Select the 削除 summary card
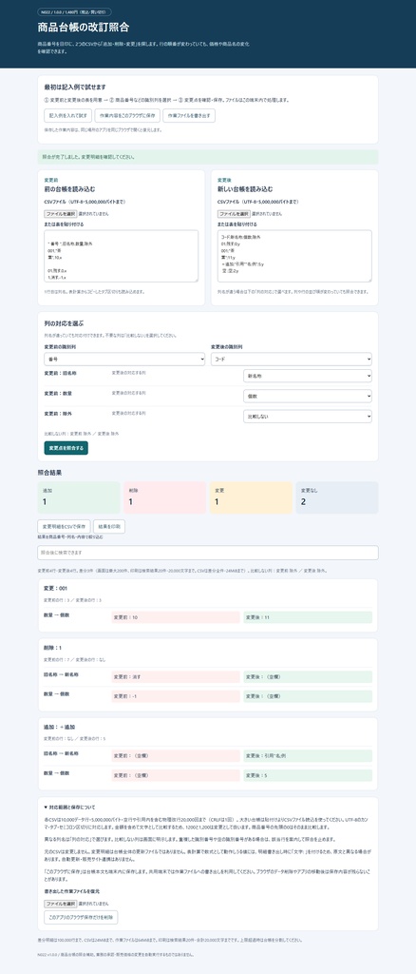The image size is (416, 974). click(165, 497)
